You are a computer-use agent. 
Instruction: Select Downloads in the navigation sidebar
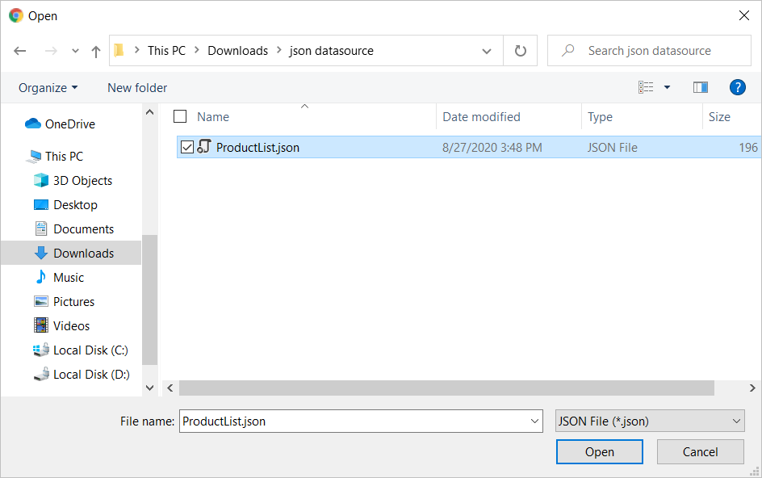click(x=85, y=253)
